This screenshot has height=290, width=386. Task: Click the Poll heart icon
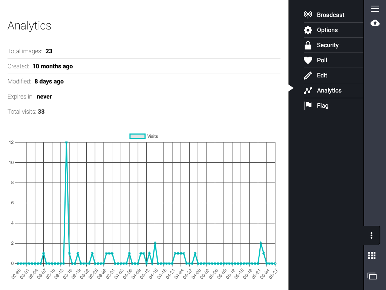pyautogui.click(x=308, y=60)
